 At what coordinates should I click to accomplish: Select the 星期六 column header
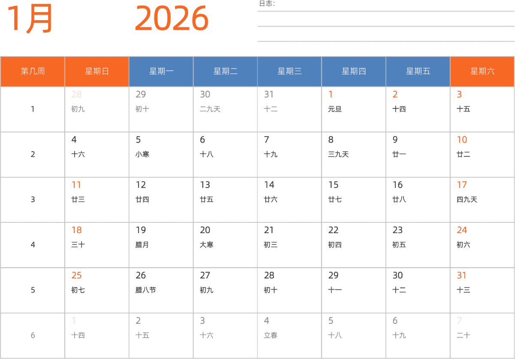[482, 72]
